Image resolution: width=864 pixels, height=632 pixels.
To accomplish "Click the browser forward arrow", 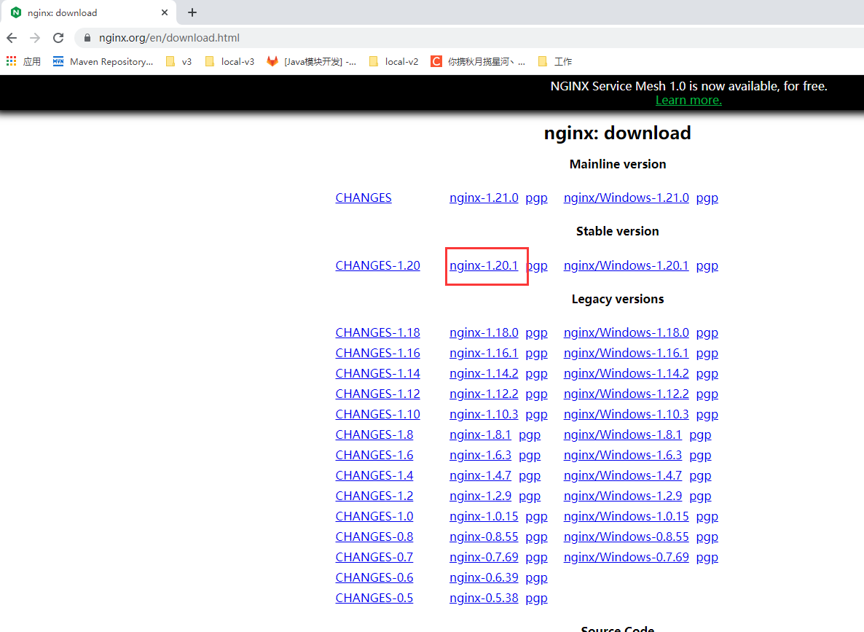I will 35,38.
